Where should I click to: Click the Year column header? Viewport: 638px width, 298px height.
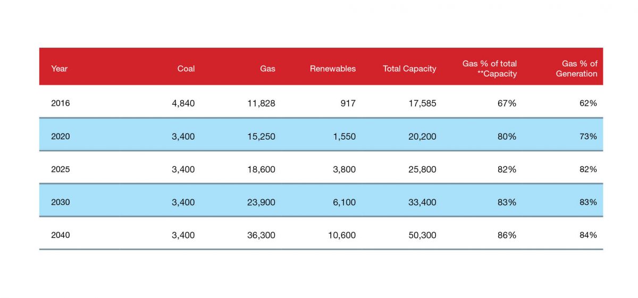pyautogui.click(x=60, y=69)
